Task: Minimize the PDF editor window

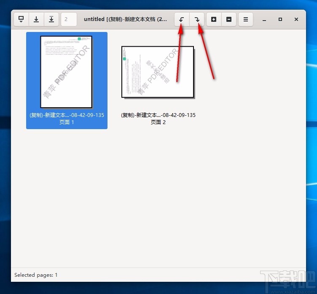Action: (264, 20)
